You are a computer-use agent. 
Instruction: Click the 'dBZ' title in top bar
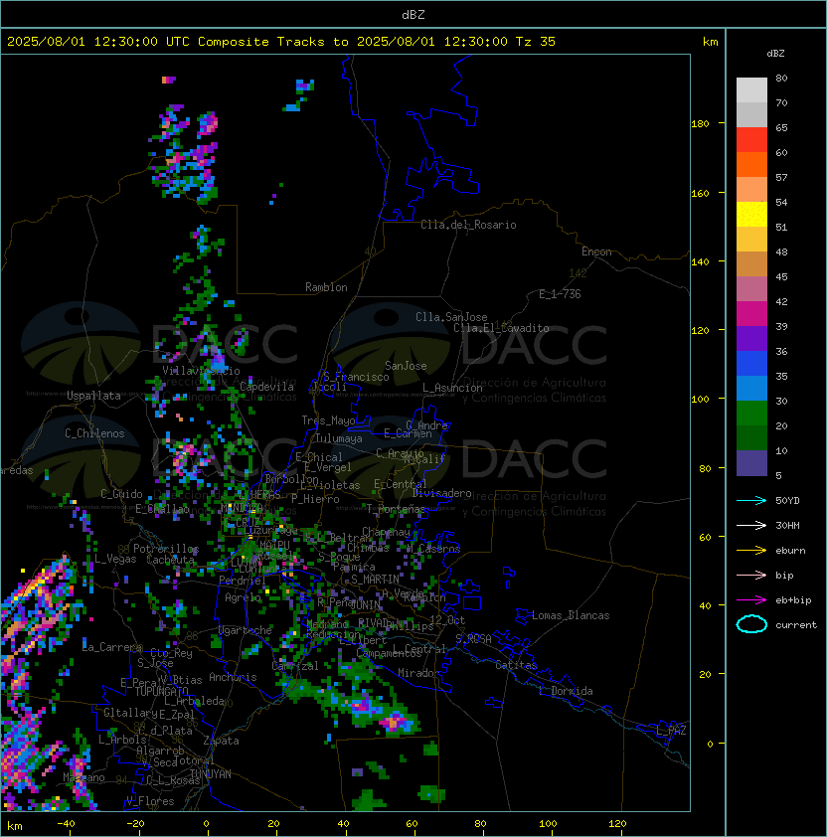(x=413, y=14)
